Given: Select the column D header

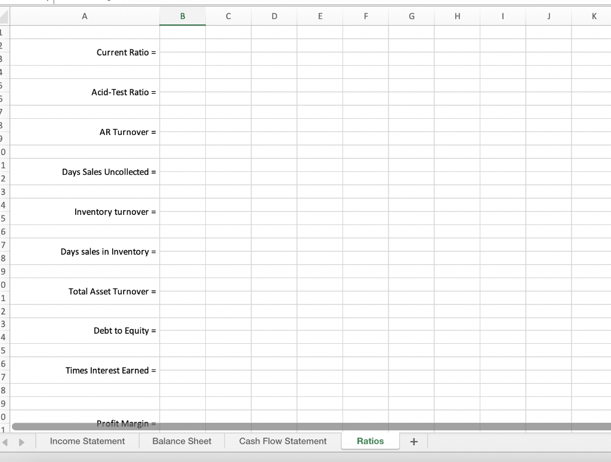Looking at the screenshot, I should pos(274,16).
